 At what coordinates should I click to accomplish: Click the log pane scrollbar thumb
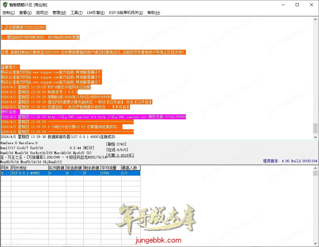coord(316,128)
